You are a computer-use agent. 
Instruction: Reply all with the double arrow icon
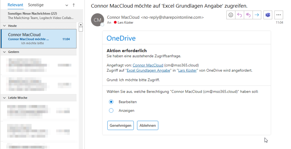248,15
